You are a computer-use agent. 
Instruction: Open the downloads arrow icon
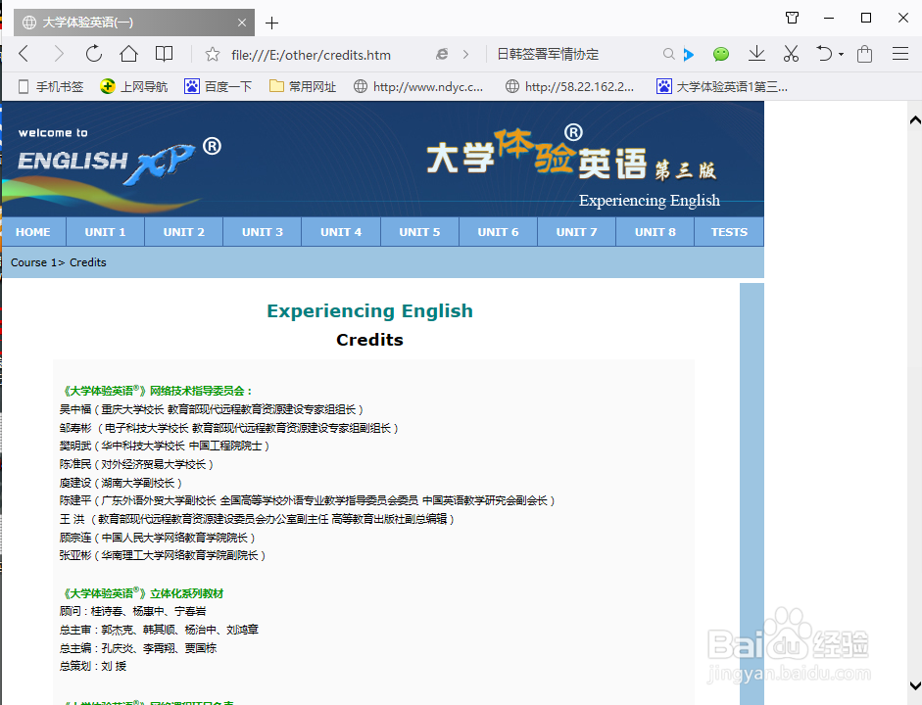pyautogui.click(x=756, y=54)
